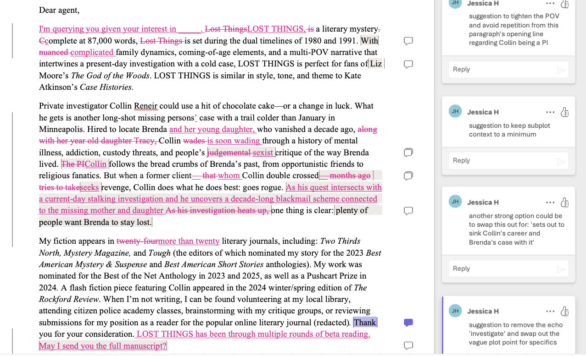Open comment icon beside 'May I send you the full manuscript?'
The width and height of the screenshot is (586, 356).
click(408, 345)
